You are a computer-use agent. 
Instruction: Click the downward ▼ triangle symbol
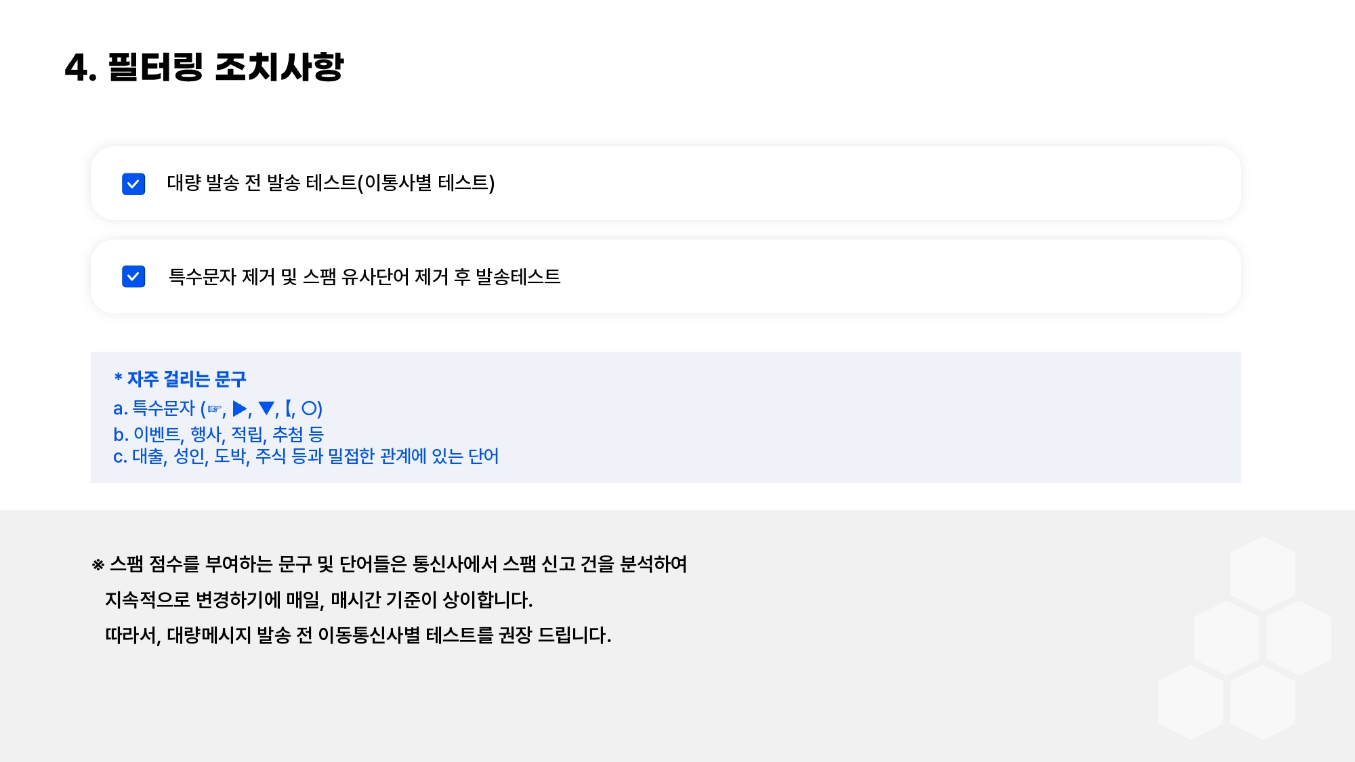pyautogui.click(x=266, y=408)
